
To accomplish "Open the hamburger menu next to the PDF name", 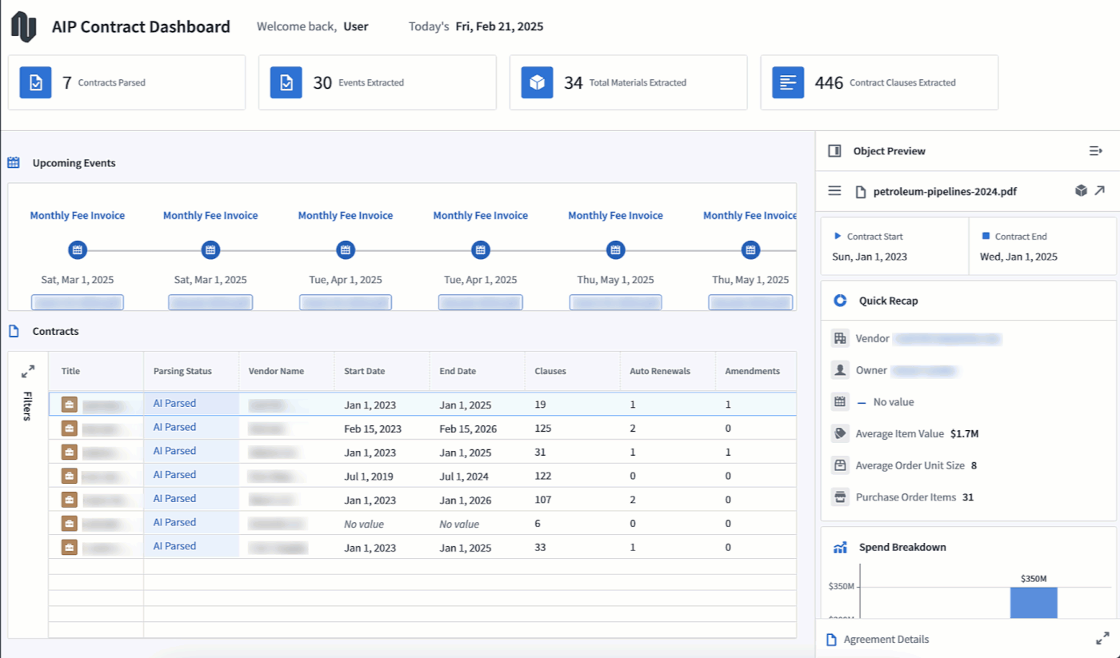I will (834, 191).
